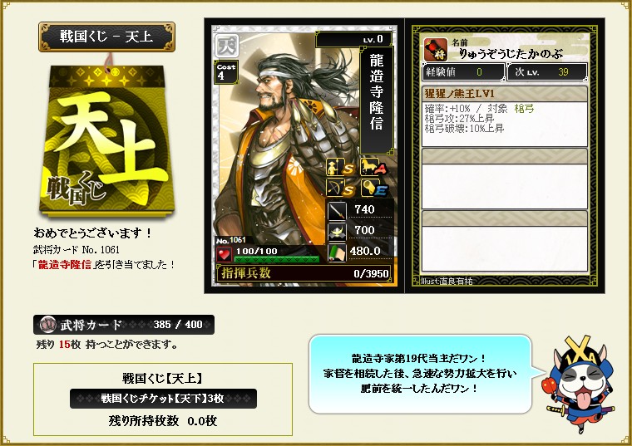Click the samurai dog mascot character

580,384
